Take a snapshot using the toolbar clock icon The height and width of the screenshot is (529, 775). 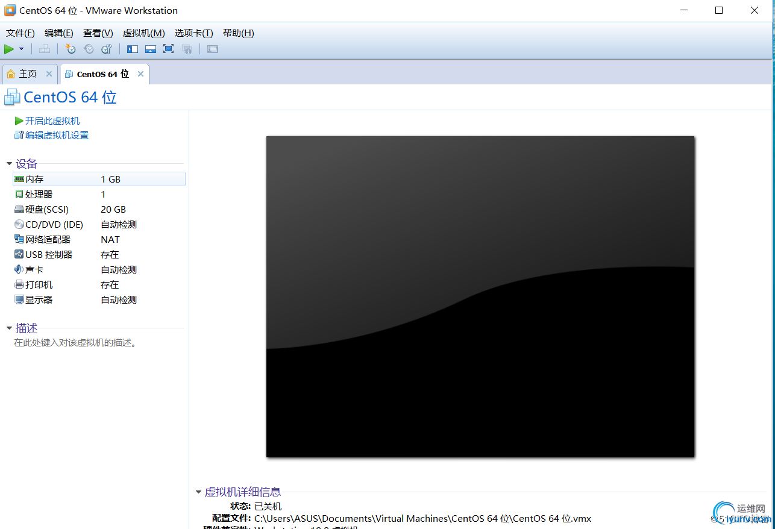coord(71,49)
